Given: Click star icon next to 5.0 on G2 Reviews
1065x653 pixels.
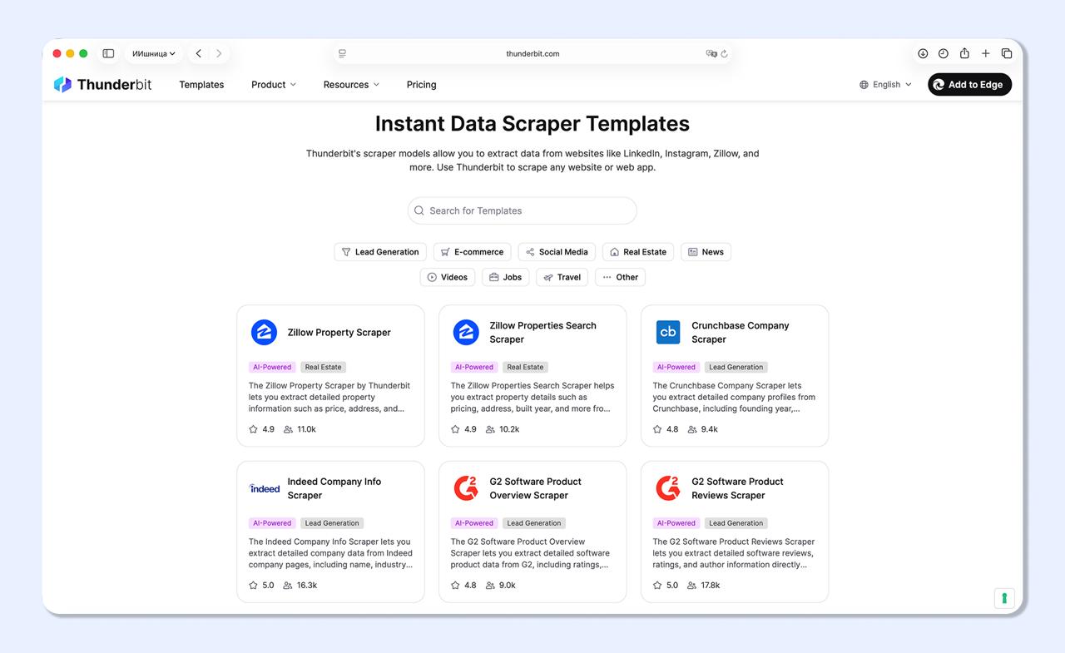Looking at the screenshot, I should click(x=657, y=586).
